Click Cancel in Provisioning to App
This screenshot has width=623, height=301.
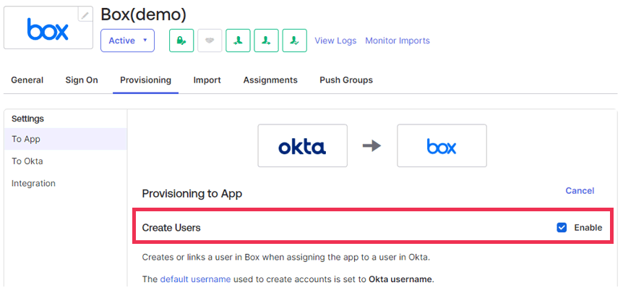click(580, 190)
